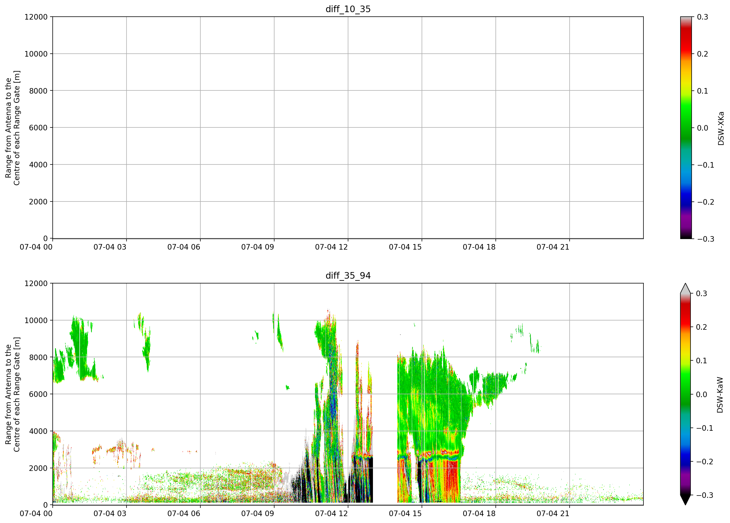Click the 12000 y-tick on diff_10_35
Viewport: 730px width, 523px height.
click(36, 17)
